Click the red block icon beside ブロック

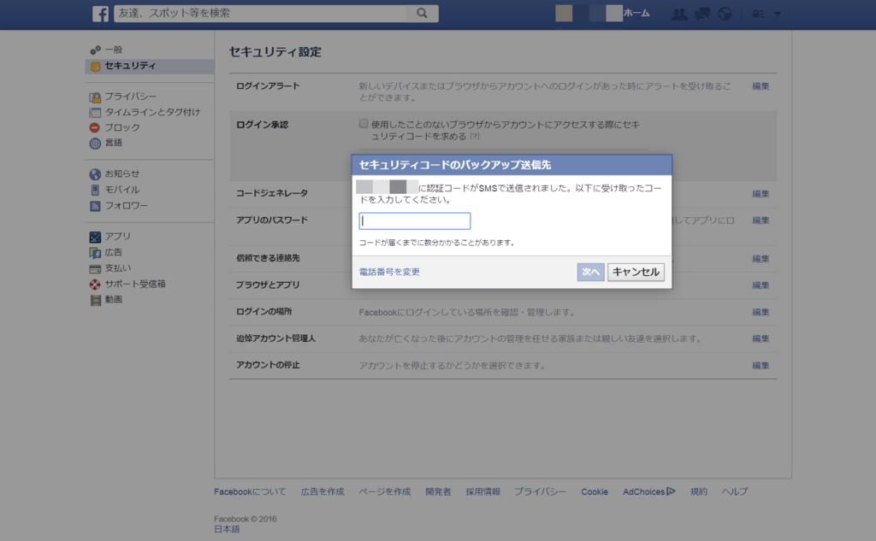tap(95, 128)
